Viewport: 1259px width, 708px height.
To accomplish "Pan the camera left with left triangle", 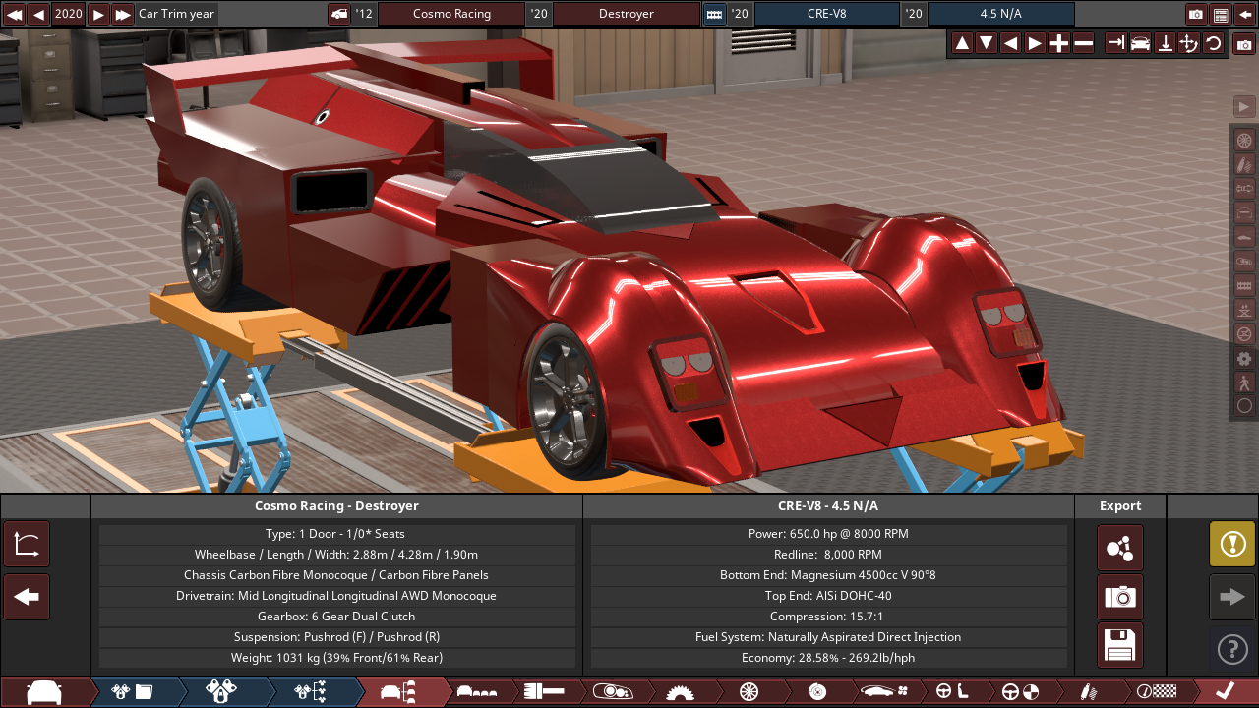I will 1010,43.
